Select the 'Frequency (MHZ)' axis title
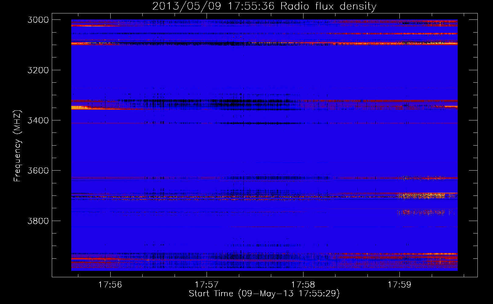The width and height of the screenshot is (493, 304). [x=17, y=146]
